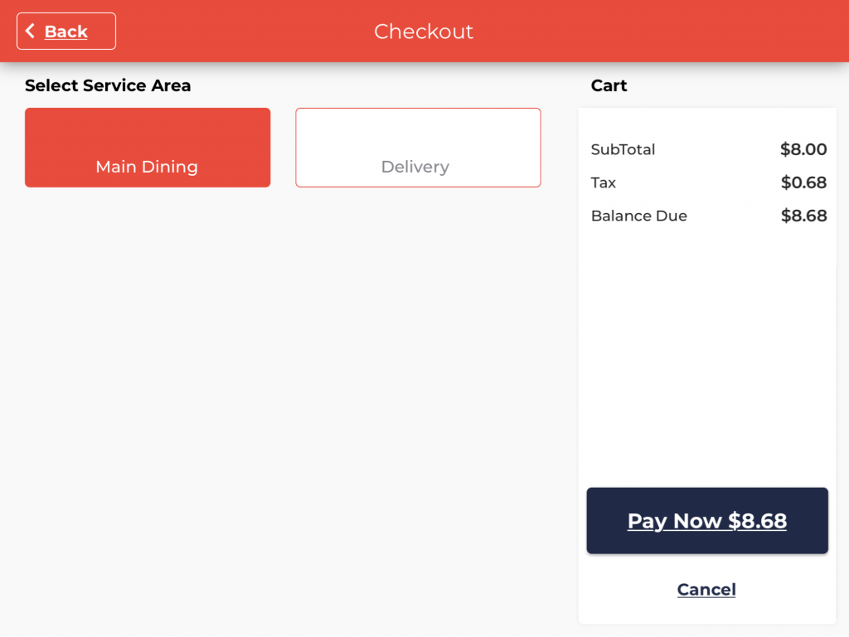
Task: Cancel the checkout via Cancel link
Action: [706, 590]
